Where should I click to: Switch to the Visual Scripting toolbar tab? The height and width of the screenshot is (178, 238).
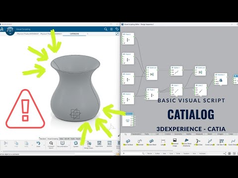(x=53, y=139)
